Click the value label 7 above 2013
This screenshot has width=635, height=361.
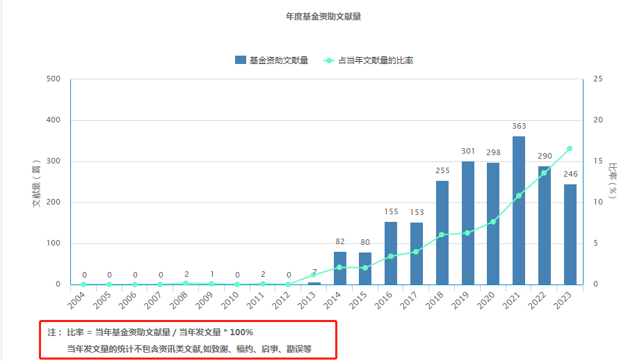[x=314, y=272]
